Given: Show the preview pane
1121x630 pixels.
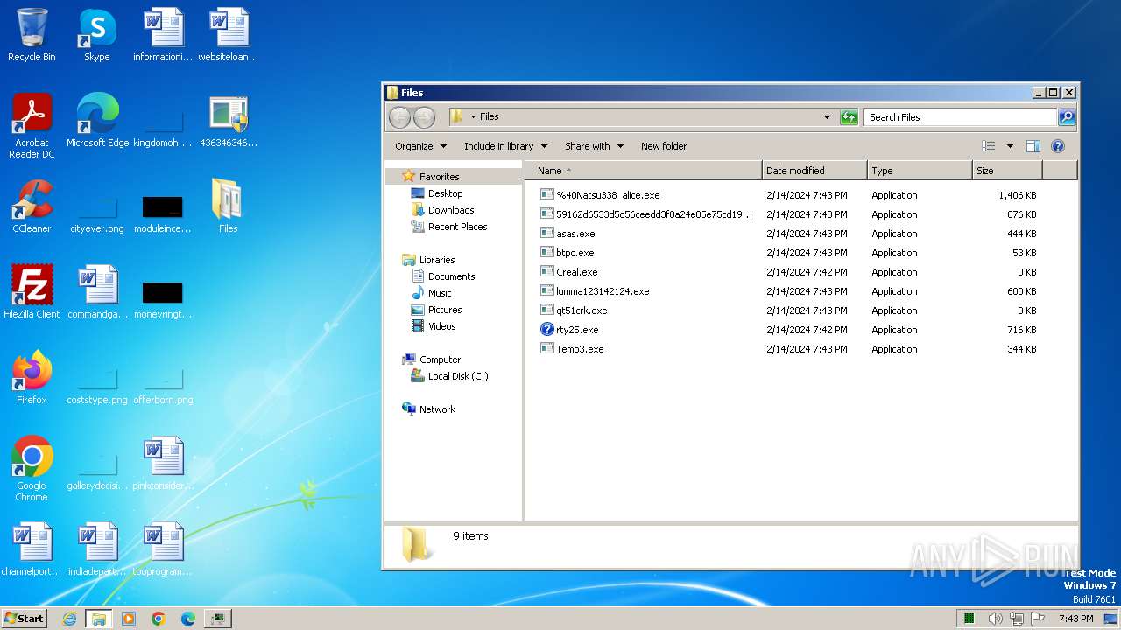Looking at the screenshot, I should 1033,146.
